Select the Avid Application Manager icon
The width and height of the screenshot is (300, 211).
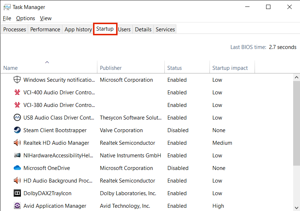coord(17,206)
